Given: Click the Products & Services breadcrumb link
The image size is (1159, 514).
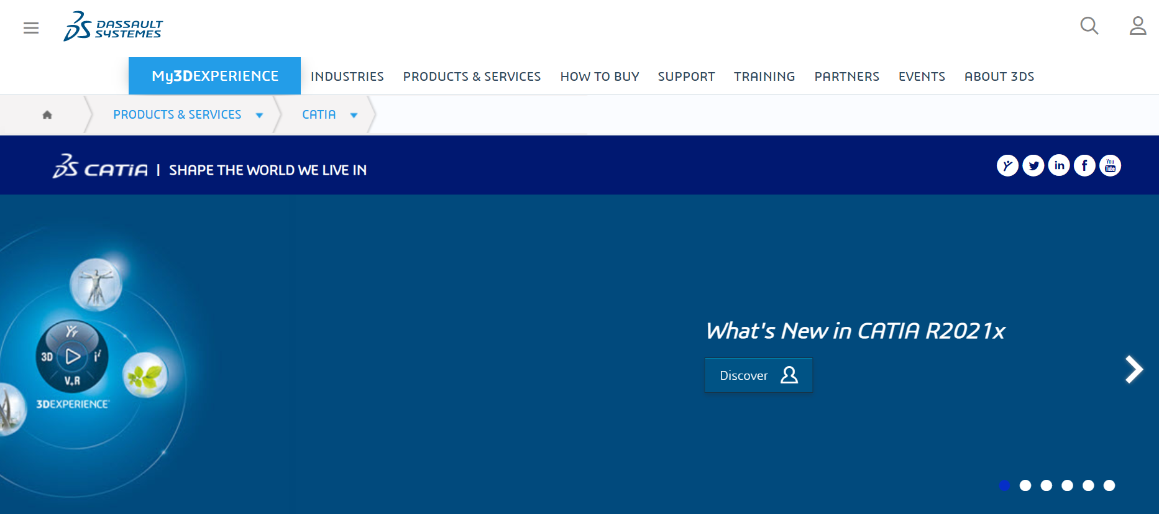Looking at the screenshot, I should point(177,114).
